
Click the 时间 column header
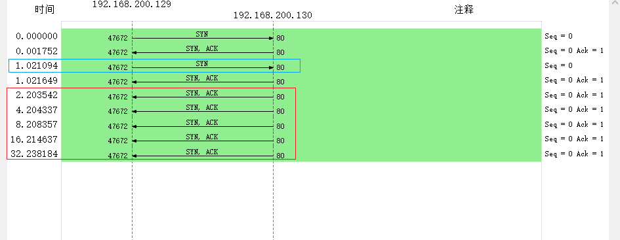(45, 10)
